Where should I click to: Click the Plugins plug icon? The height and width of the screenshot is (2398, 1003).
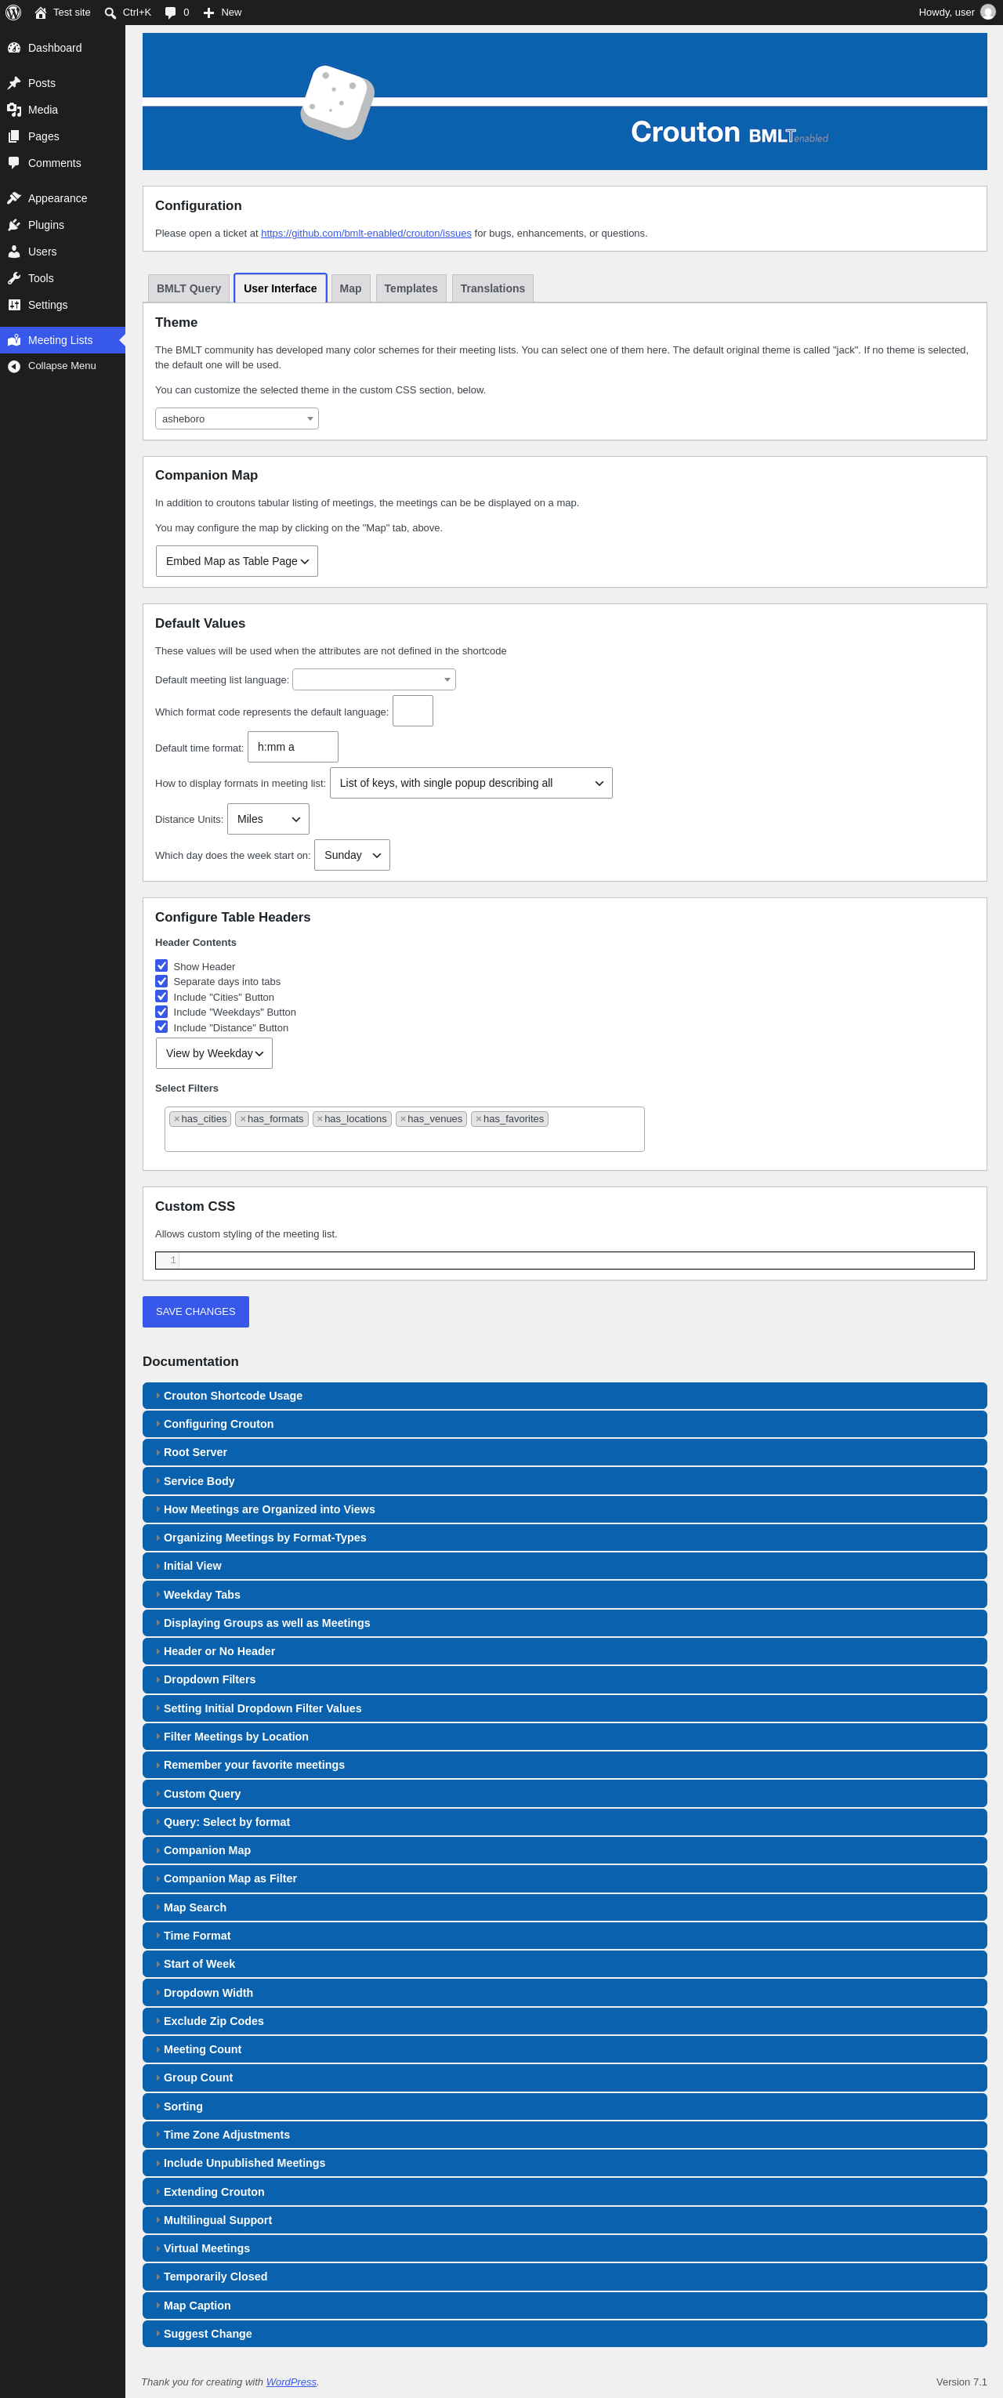coord(14,225)
